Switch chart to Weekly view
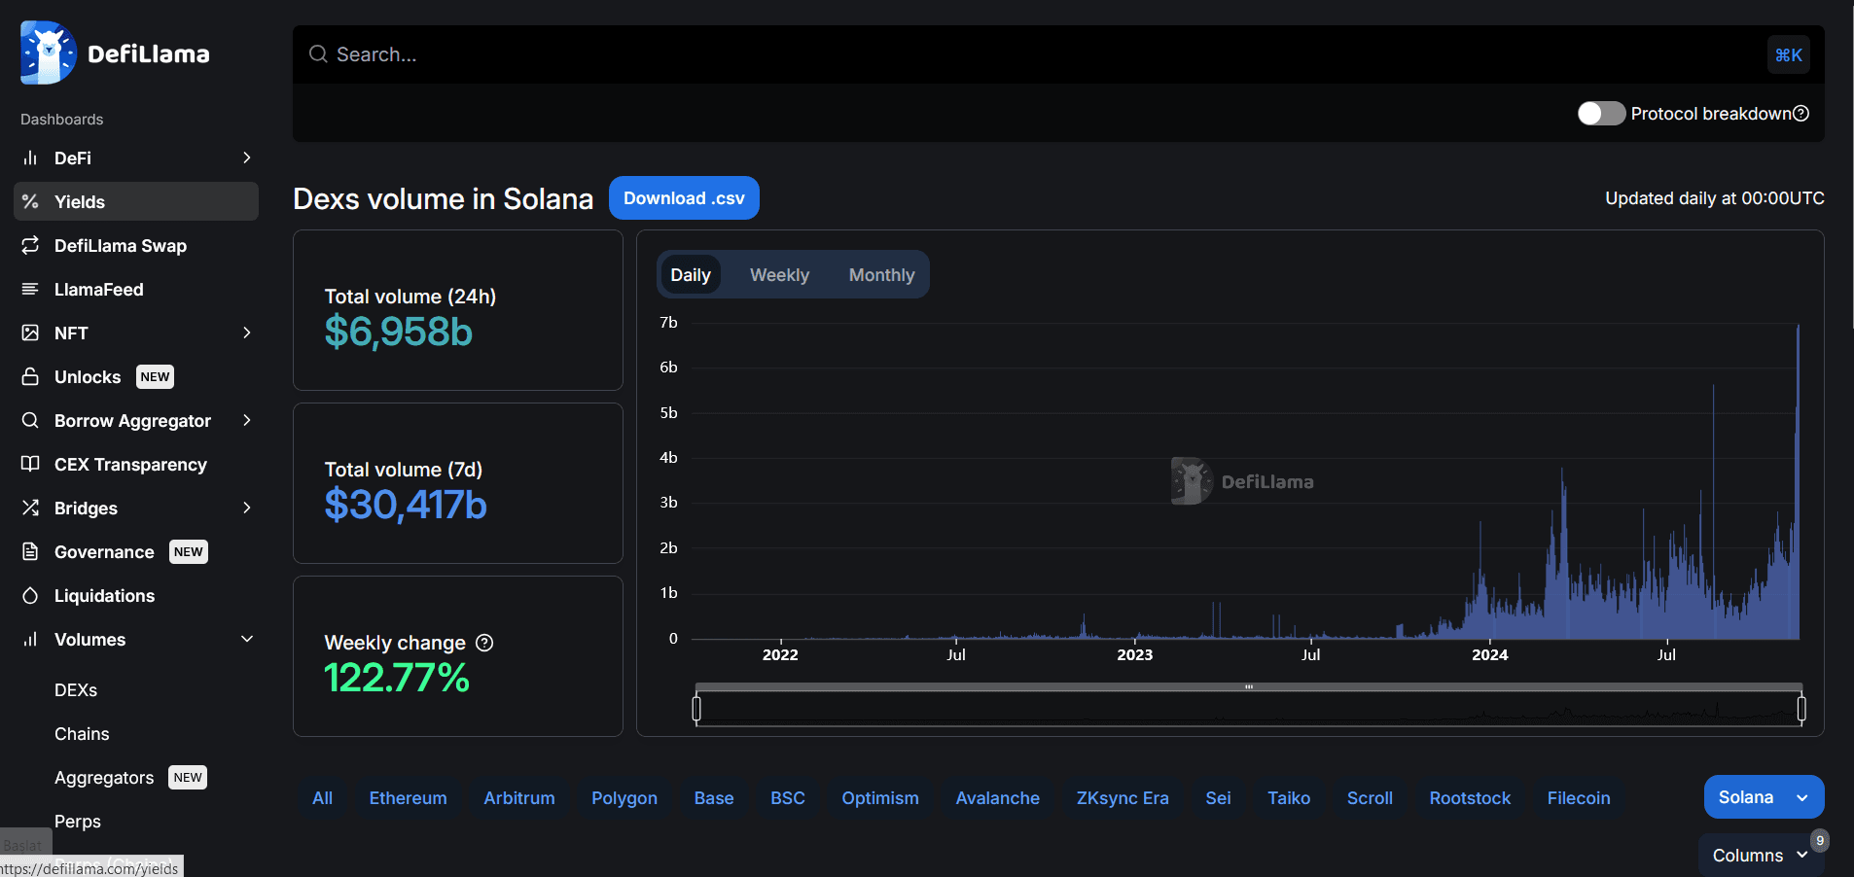Viewport: 1854px width, 877px height. 779,275
